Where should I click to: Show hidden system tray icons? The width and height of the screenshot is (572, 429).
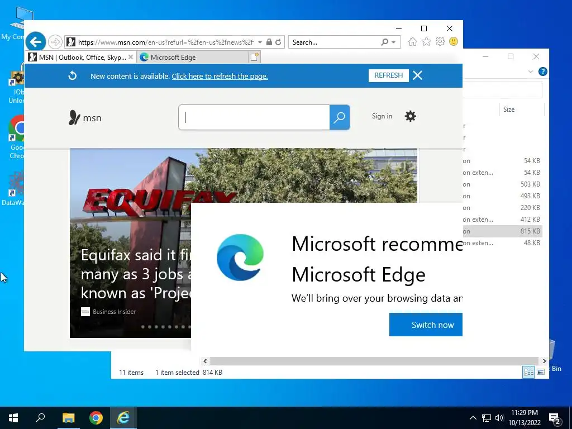pyautogui.click(x=473, y=418)
